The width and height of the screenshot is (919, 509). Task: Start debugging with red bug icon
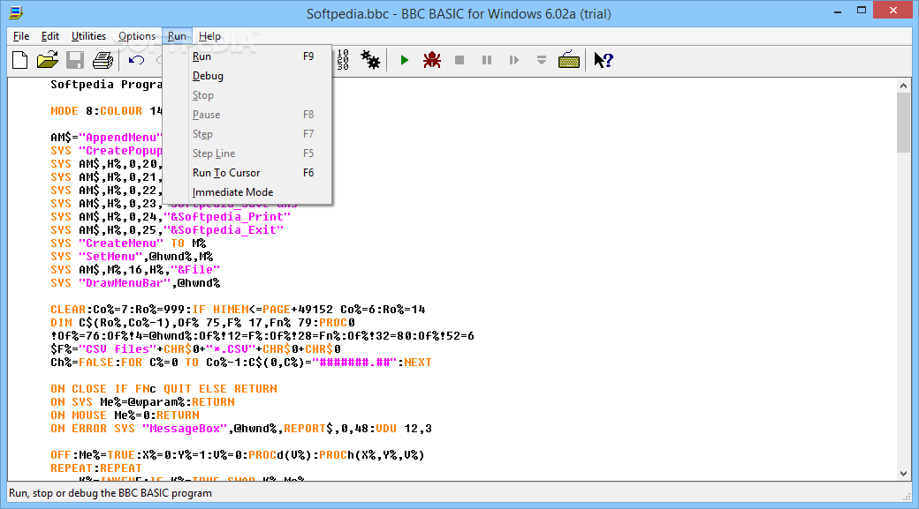point(432,60)
